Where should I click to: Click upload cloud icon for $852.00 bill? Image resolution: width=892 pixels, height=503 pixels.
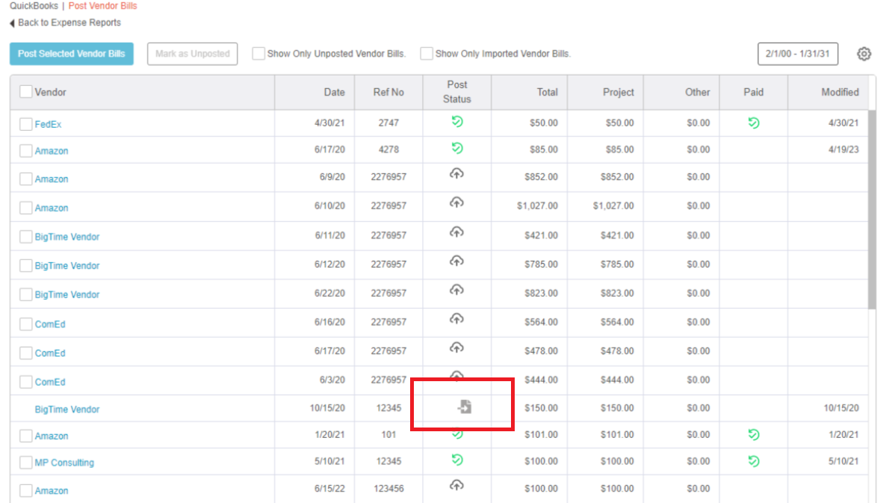click(x=456, y=174)
